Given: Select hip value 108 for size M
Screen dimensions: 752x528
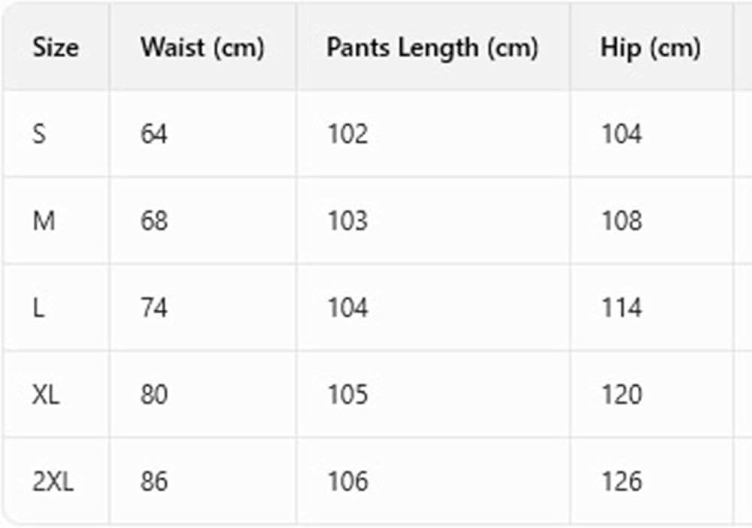Looking at the screenshot, I should (622, 221).
